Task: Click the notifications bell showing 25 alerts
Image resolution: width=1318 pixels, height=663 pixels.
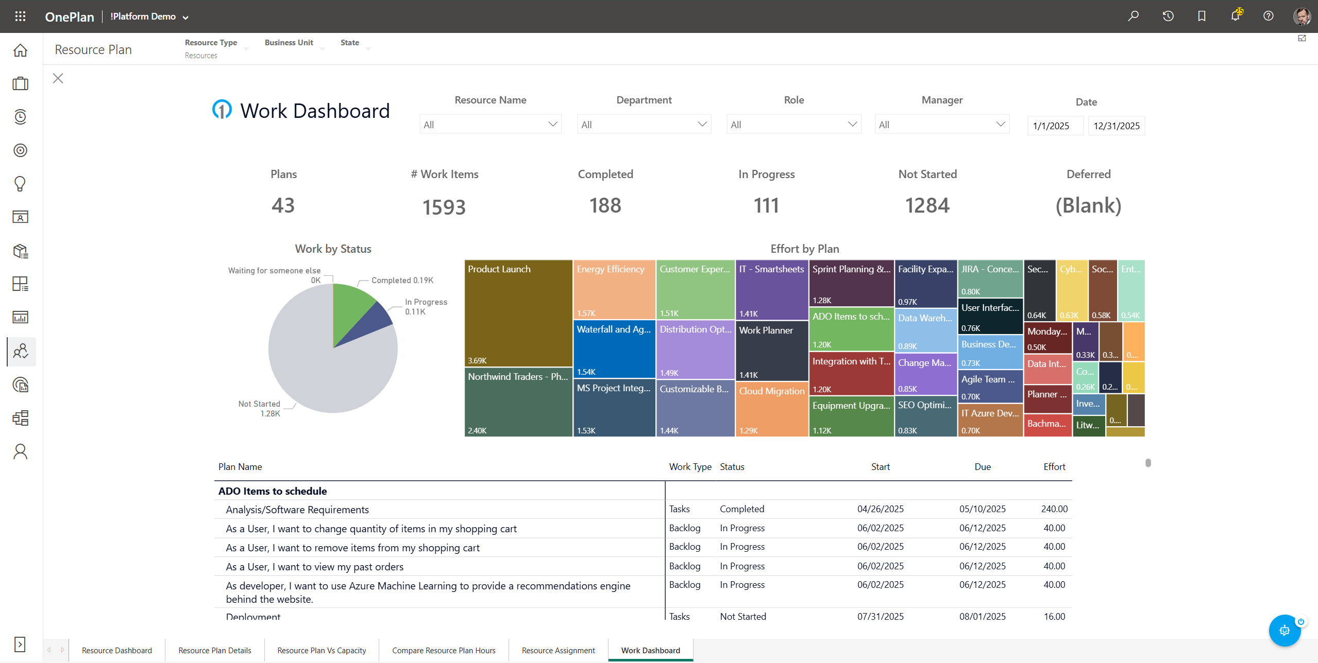Action: 1235,16
